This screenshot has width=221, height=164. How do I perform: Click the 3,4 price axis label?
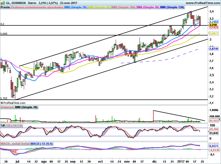pyautogui.click(x=211, y=11)
